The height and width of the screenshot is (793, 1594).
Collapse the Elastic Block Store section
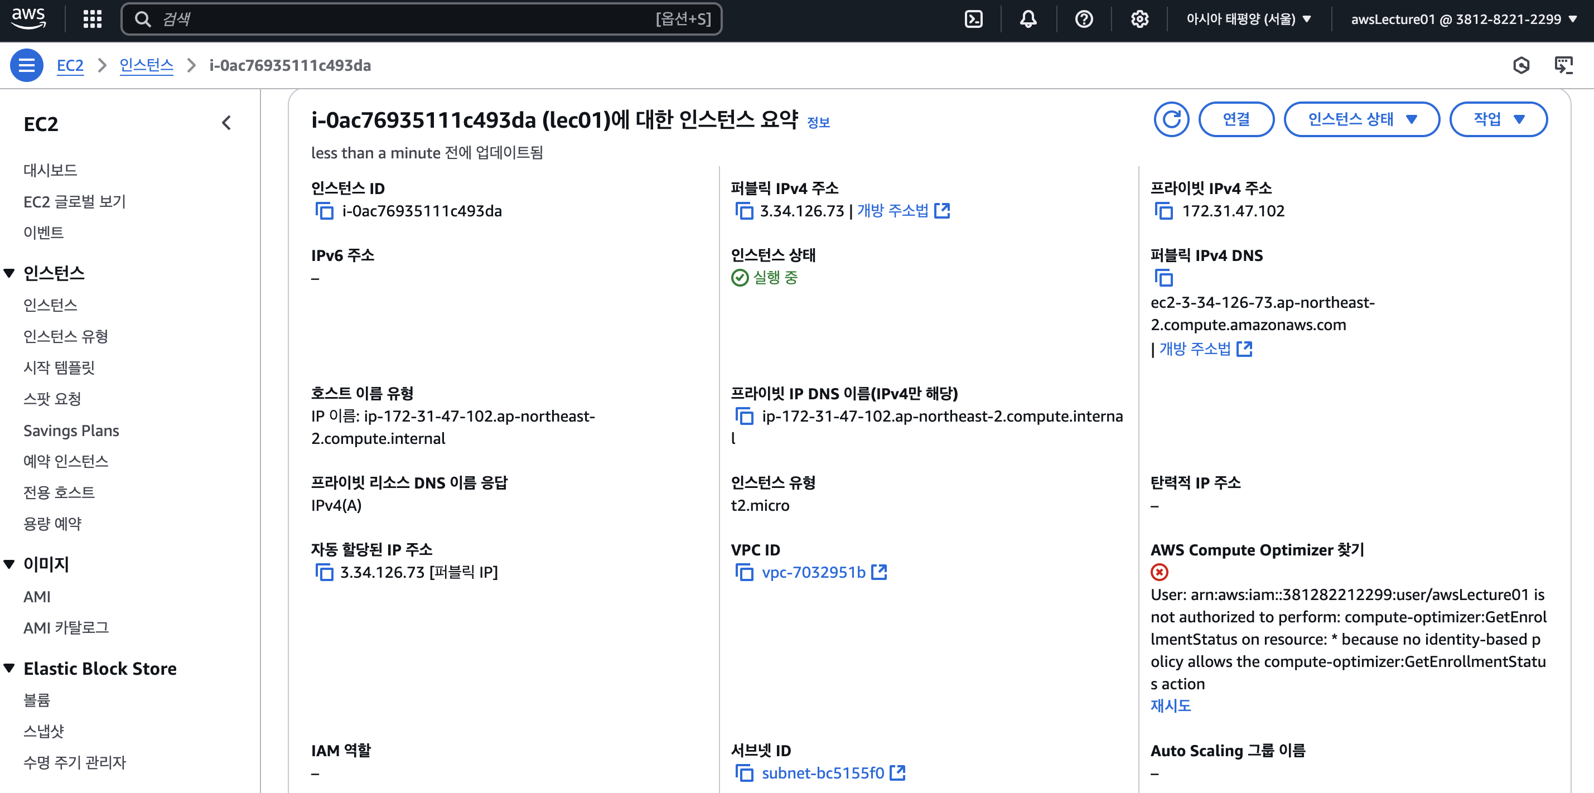(9, 668)
